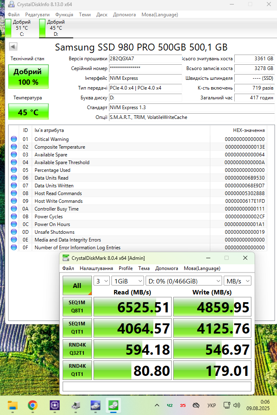Viewport: 277px width, 415px height.
Task: Click the 45 °C temperature indicator
Action: click(28, 112)
